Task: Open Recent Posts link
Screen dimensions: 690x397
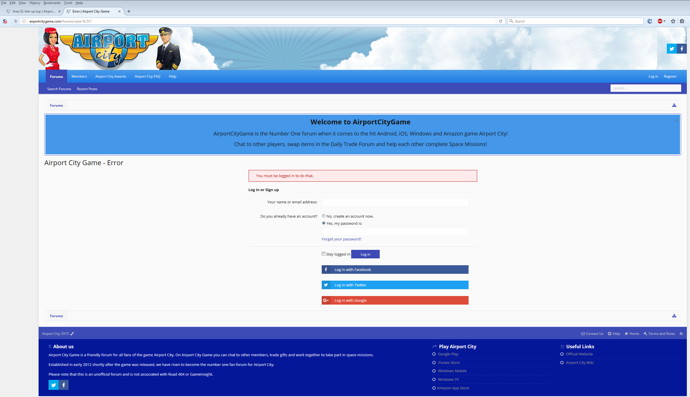Action: pos(87,89)
